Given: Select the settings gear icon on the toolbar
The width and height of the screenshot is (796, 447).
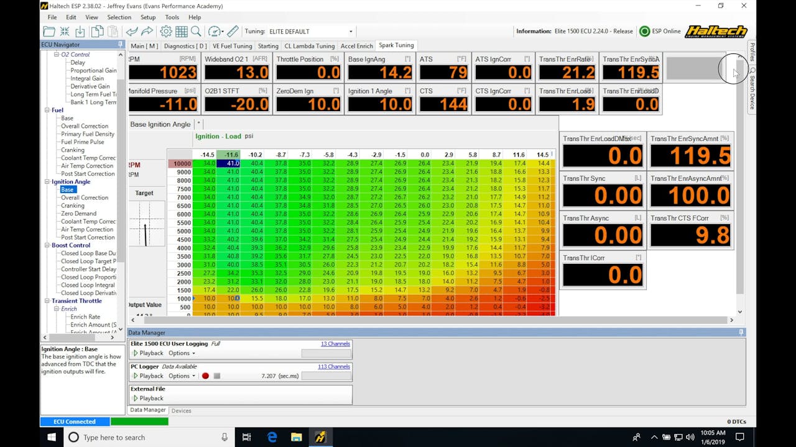Looking at the screenshot, I should point(165,31).
